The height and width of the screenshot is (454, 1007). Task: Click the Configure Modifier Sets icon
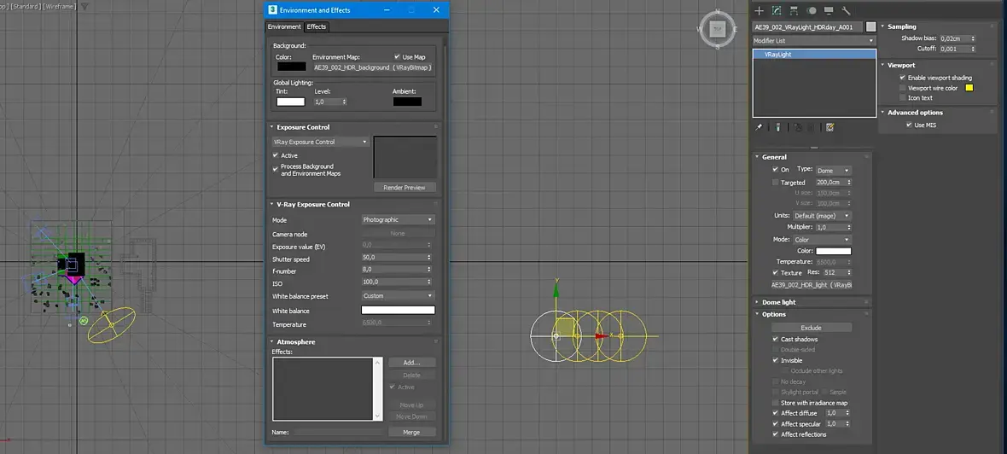coord(829,127)
